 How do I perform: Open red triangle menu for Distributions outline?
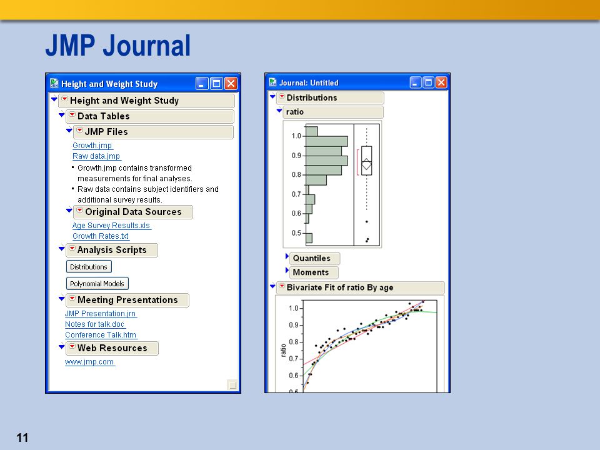pos(282,97)
